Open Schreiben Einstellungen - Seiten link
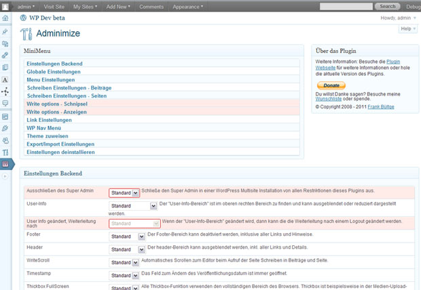 pyautogui.click(x=67, y=96)
